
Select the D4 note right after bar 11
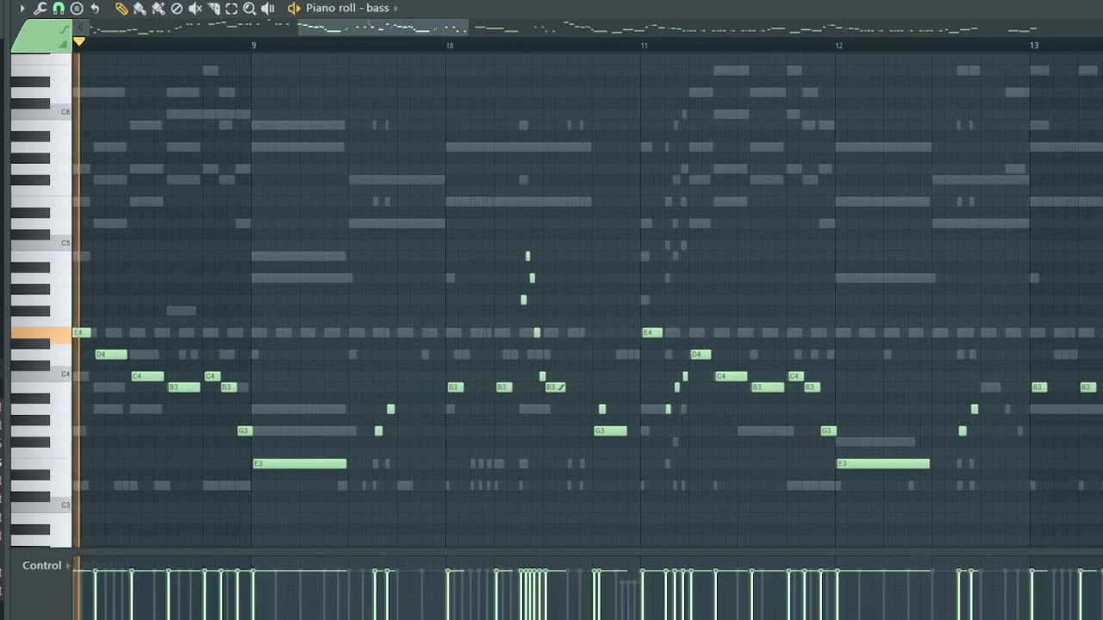(x=701, y=354)
